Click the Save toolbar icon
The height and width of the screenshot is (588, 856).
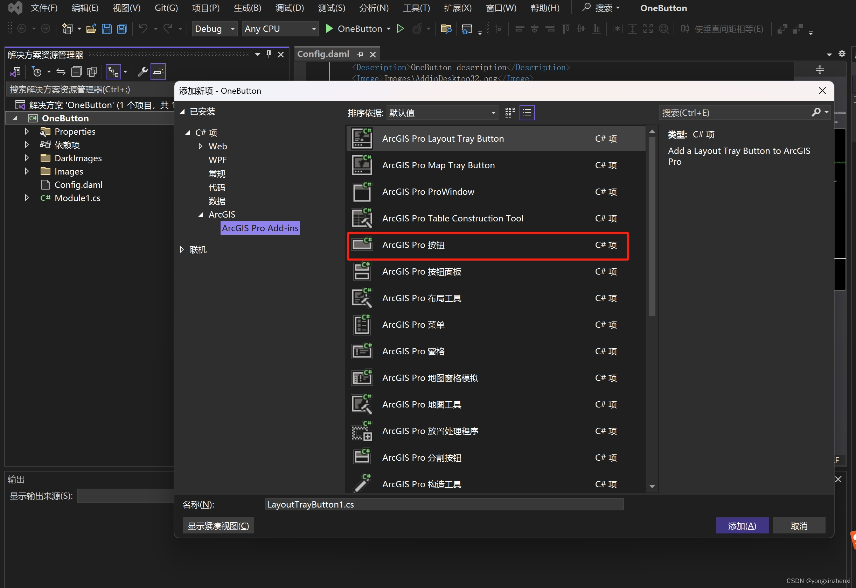coord(106,29)
